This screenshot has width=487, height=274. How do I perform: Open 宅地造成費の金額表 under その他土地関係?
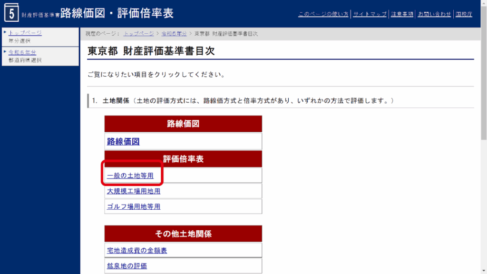click(137, 250)
